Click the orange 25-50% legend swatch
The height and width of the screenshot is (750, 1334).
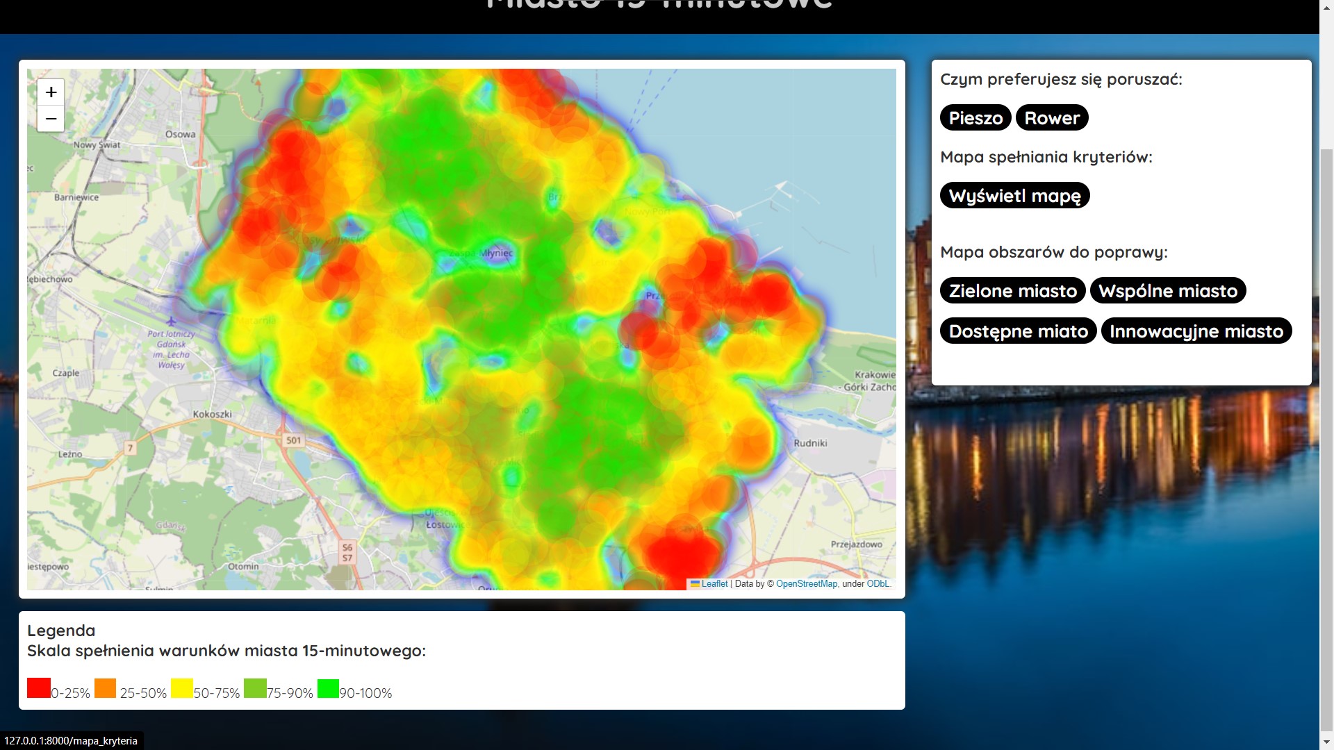(106, 688)
